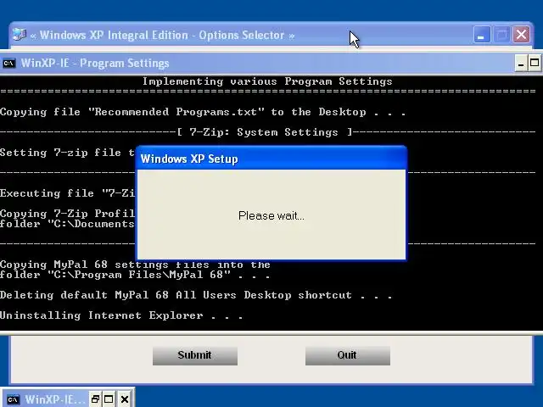Viewport: 543px width, 407px height.
Task: Minimize the Options Selector window
Action: click(x=481, y=35)
